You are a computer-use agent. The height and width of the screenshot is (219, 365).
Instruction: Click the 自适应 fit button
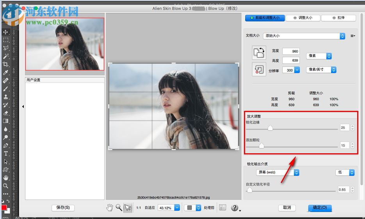(x=150, y=208)
